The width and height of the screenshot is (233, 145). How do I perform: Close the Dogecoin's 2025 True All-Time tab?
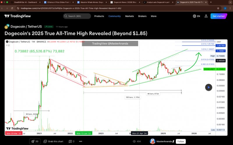206,2
